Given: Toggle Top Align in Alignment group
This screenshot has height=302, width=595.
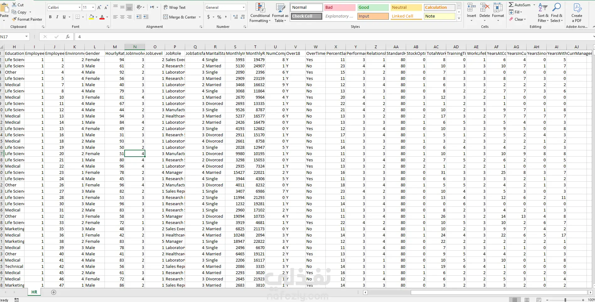Looking at the screenshot, I should [115, 7].
